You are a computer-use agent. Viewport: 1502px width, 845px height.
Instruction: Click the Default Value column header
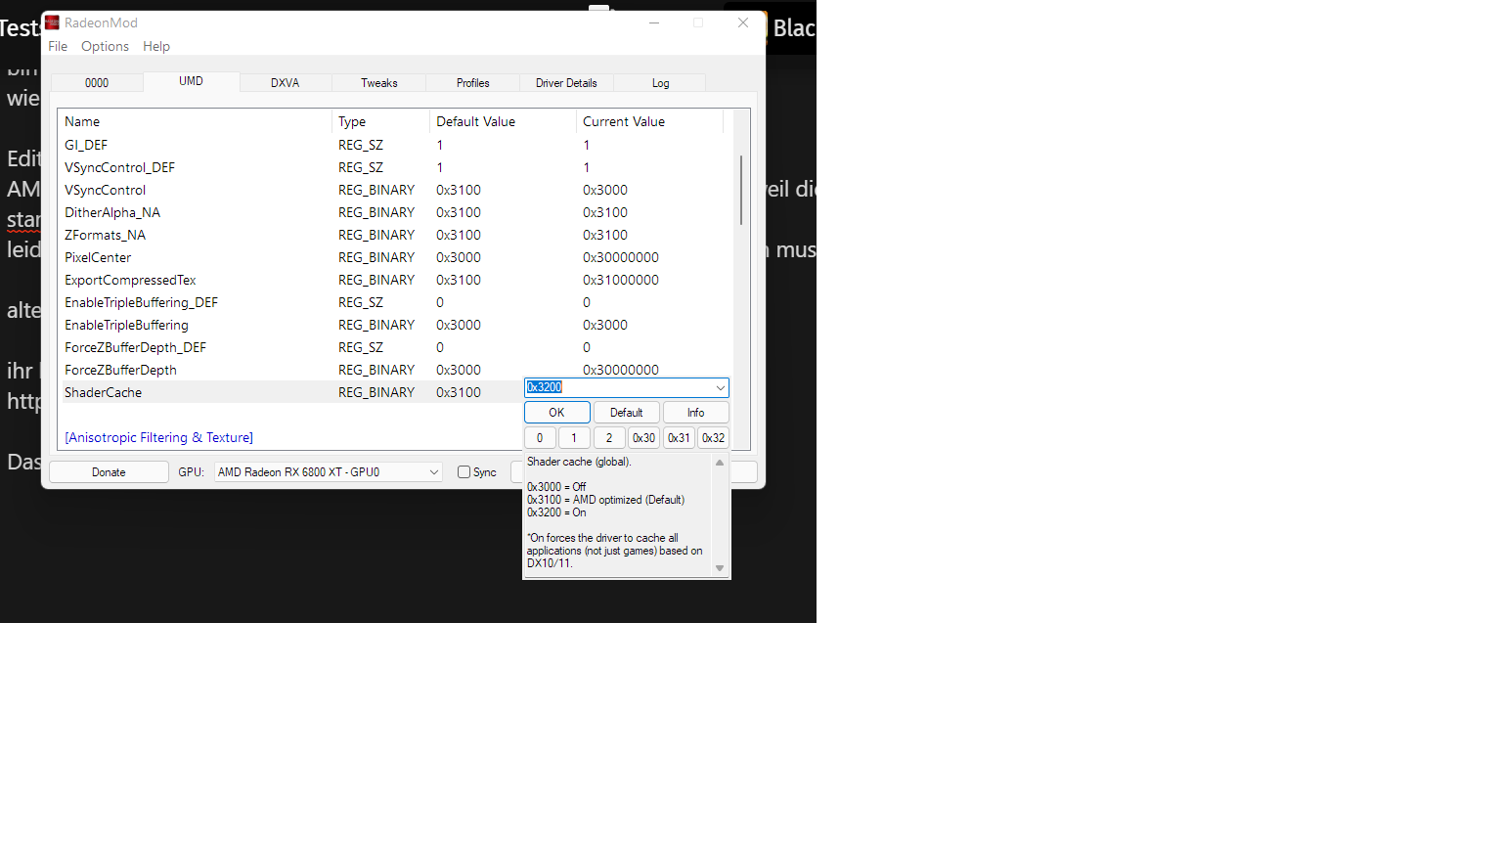coord(503,121)
